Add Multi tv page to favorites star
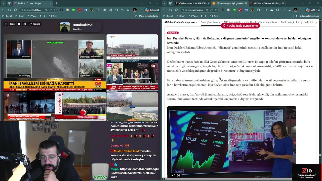322x181 pixels. pos(55,10)
